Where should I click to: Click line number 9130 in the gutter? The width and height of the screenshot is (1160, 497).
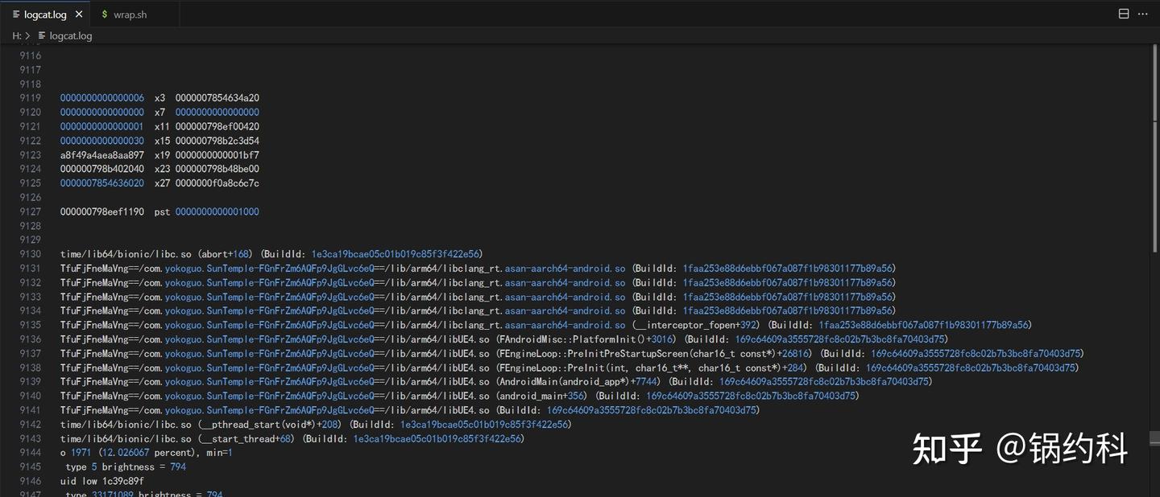[x=29, y=253]
